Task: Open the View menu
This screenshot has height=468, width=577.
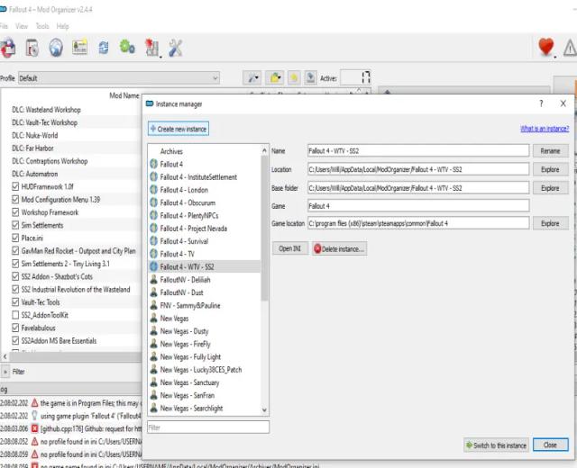Action: (22, 26)
